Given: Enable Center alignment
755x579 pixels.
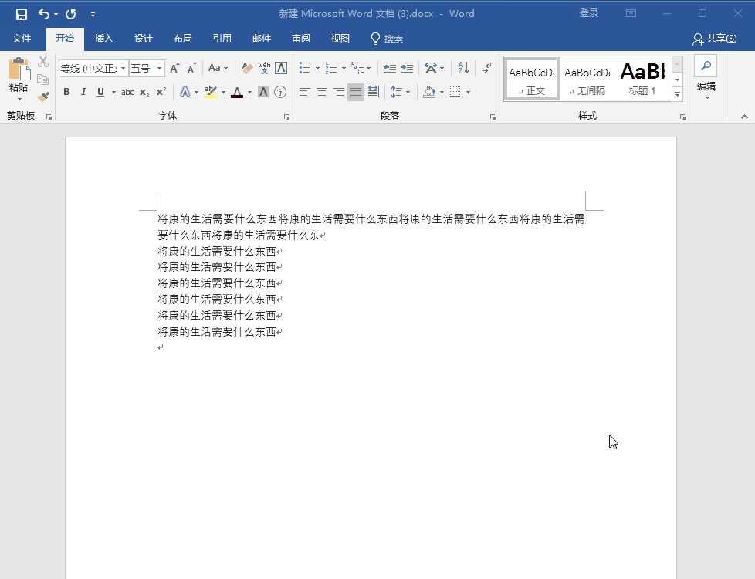Looking at the screenshot, I should click(x=322, y=92).
